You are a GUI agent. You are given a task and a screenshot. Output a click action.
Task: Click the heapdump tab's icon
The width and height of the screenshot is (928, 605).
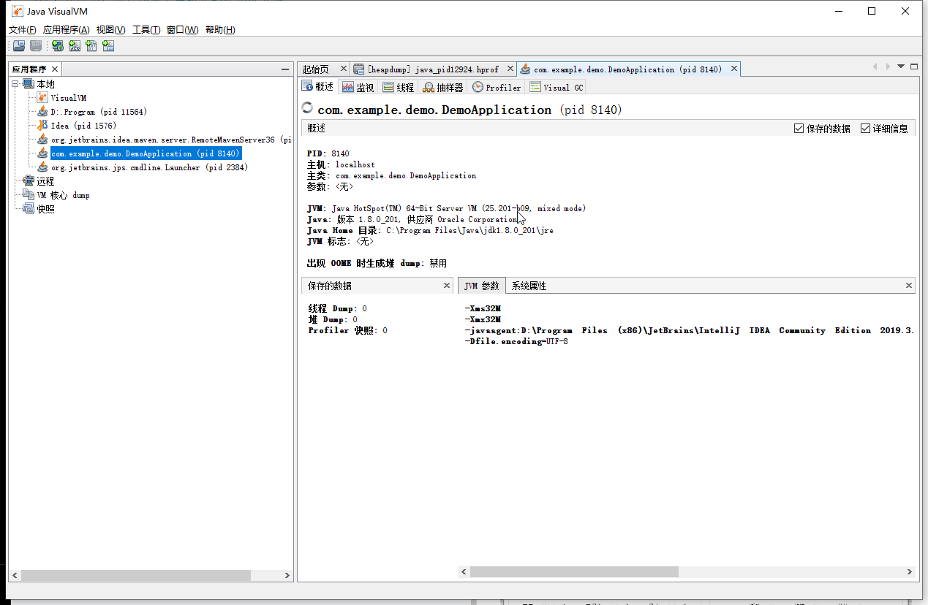(x=358, y=69)
